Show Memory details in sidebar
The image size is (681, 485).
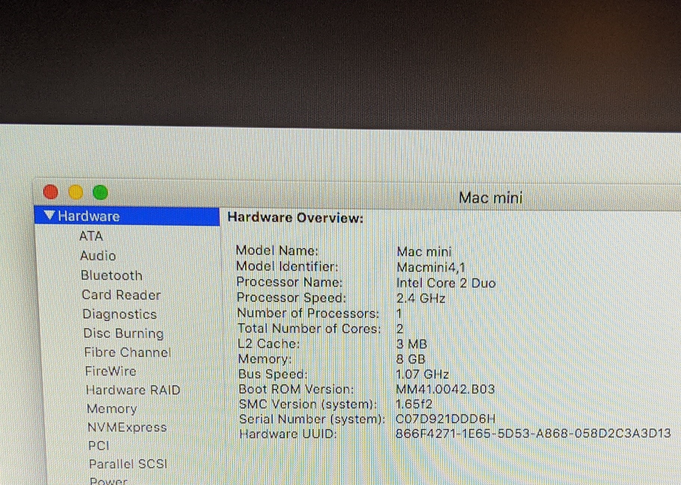point(112,409)
